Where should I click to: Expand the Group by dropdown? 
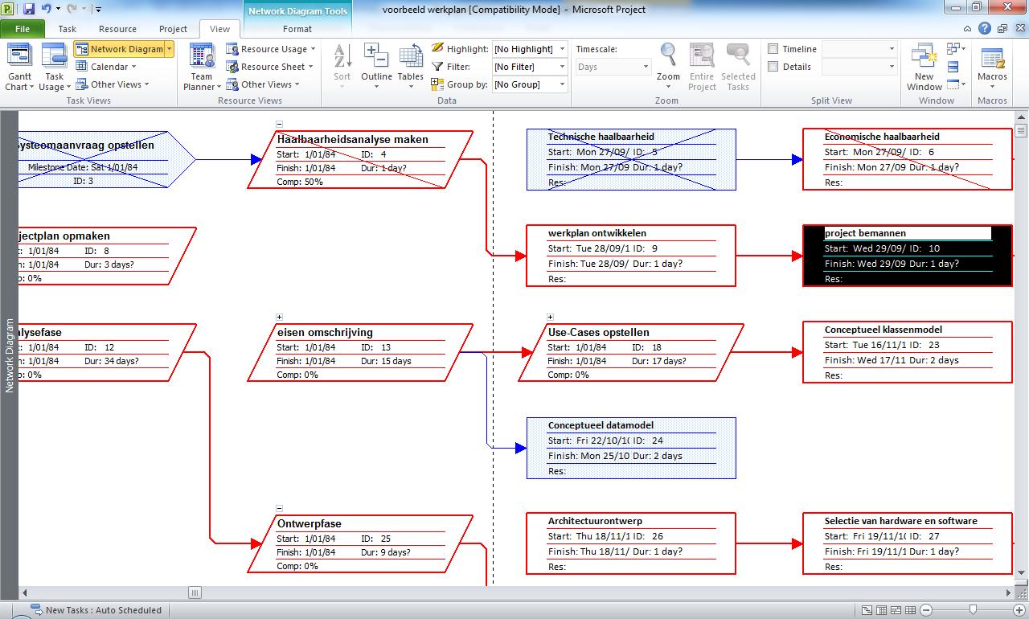coord(562,84)
